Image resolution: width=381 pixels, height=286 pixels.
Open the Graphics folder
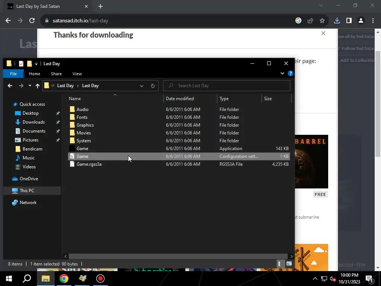tap(85, 125)
